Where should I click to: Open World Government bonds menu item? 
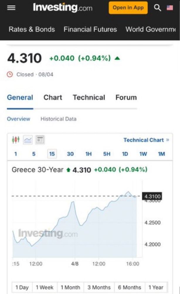(151, 29)
